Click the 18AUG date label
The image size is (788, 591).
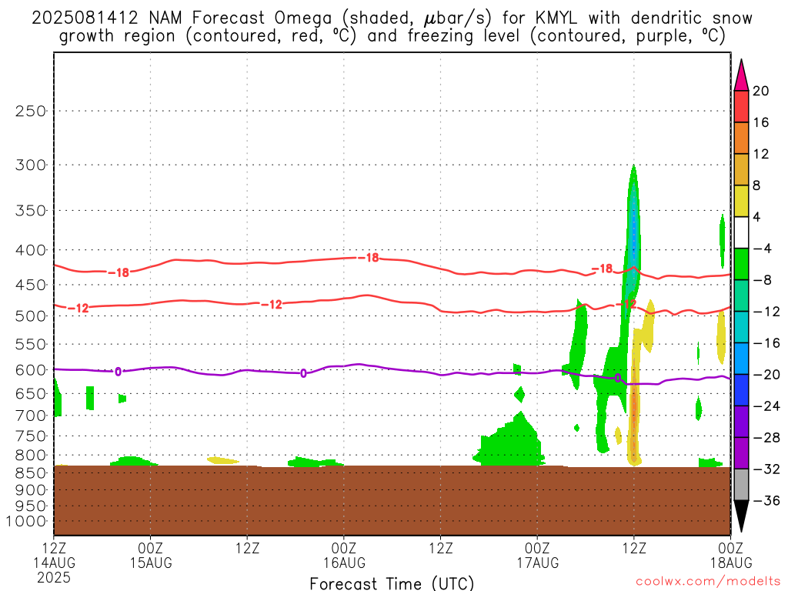[731, 563]
